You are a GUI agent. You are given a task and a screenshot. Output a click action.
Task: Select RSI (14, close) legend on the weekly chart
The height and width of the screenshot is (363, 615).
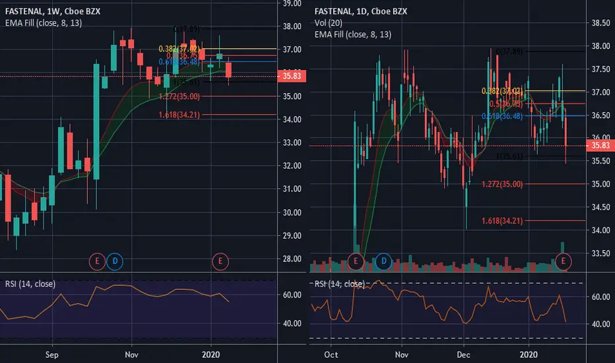click(30, 284)
